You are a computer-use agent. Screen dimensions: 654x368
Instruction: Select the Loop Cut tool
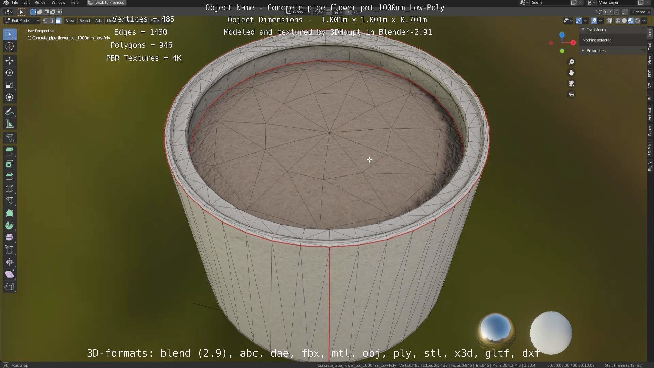point(10,188)
